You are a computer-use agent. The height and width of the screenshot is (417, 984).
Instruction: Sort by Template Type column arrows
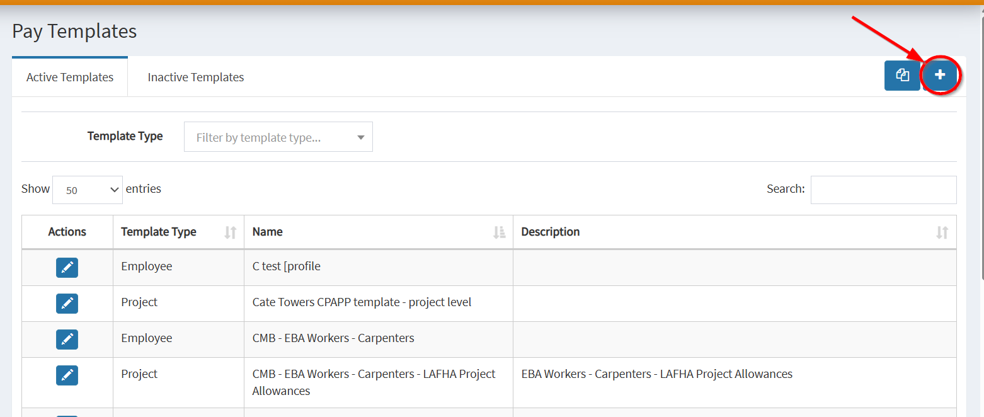coord(230,232)
